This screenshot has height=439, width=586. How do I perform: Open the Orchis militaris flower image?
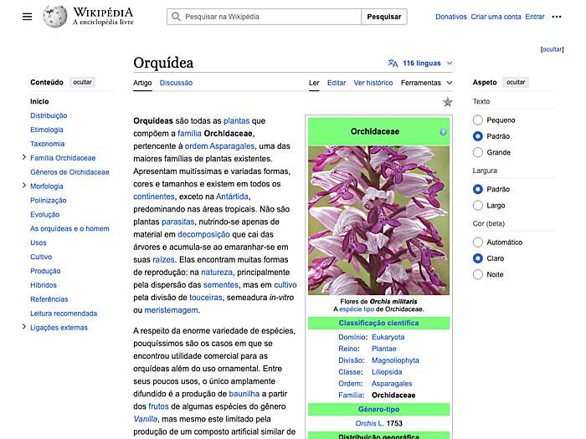378,220
